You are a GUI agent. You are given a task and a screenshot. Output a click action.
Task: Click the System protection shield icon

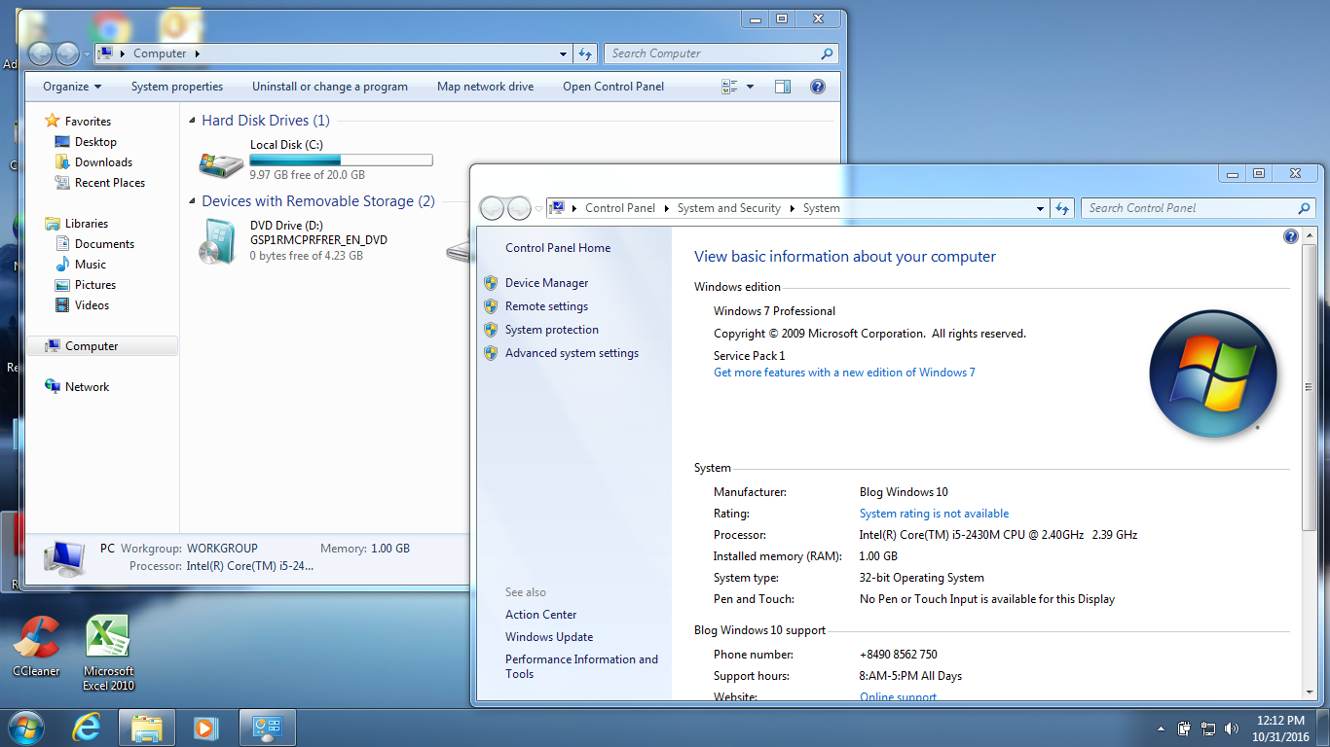pyautogui.click(x=491, y=330)
